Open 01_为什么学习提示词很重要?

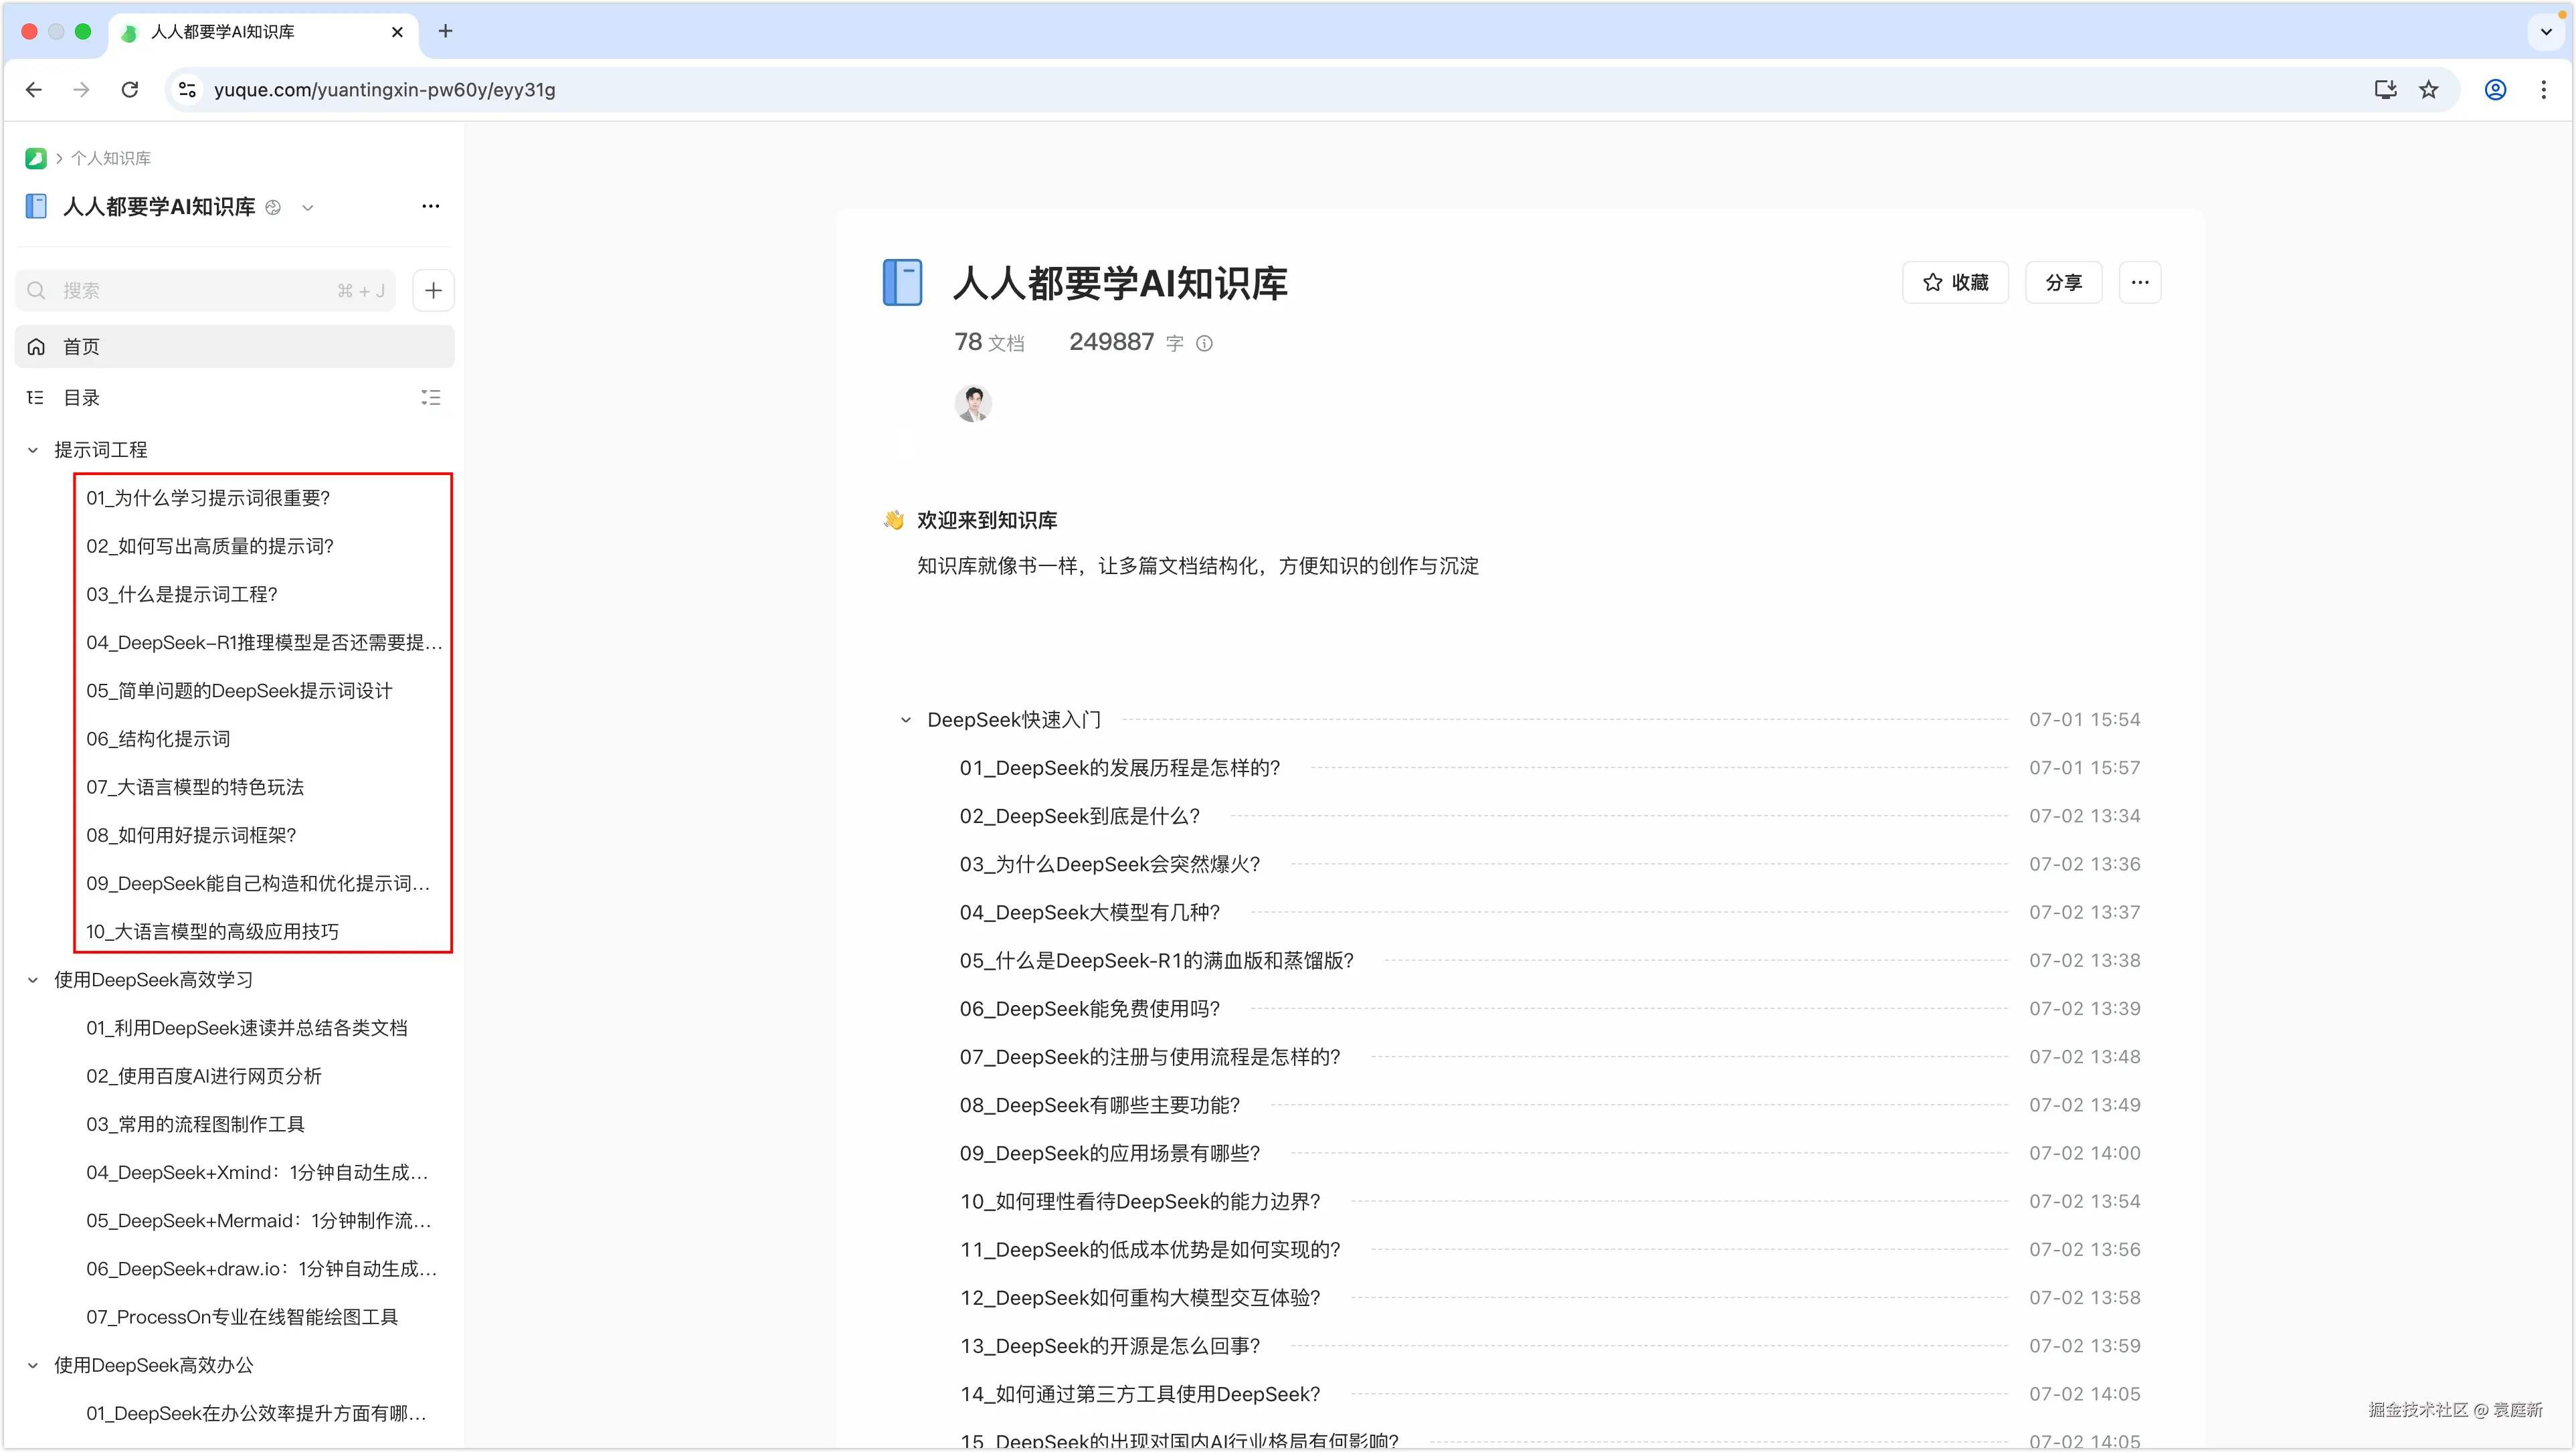coord(208,498)
